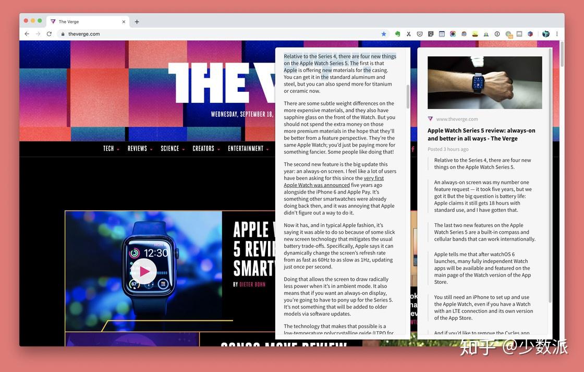Open 'very first Apple Watch was announced' link
584x372 pixels.
(334, 182)
